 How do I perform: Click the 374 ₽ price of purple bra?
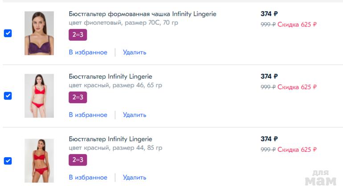(269, 14)
